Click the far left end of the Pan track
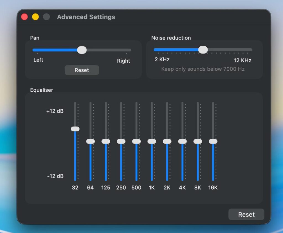Viewport: 283px width, 233px height. pyautogui.click(x=34, y=50)
